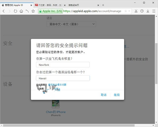Click the appleid.apple.com URL field
Viewport: 158px width, 127px height.
pyautogui.click(x=92, y=11)
